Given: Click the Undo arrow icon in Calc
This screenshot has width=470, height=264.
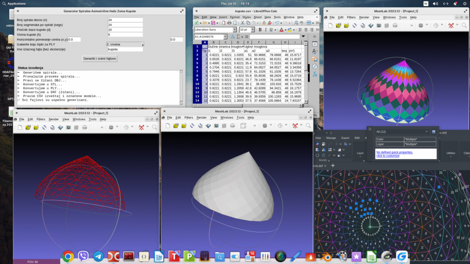Looking at the screenshot, I should tap(277, 23).
